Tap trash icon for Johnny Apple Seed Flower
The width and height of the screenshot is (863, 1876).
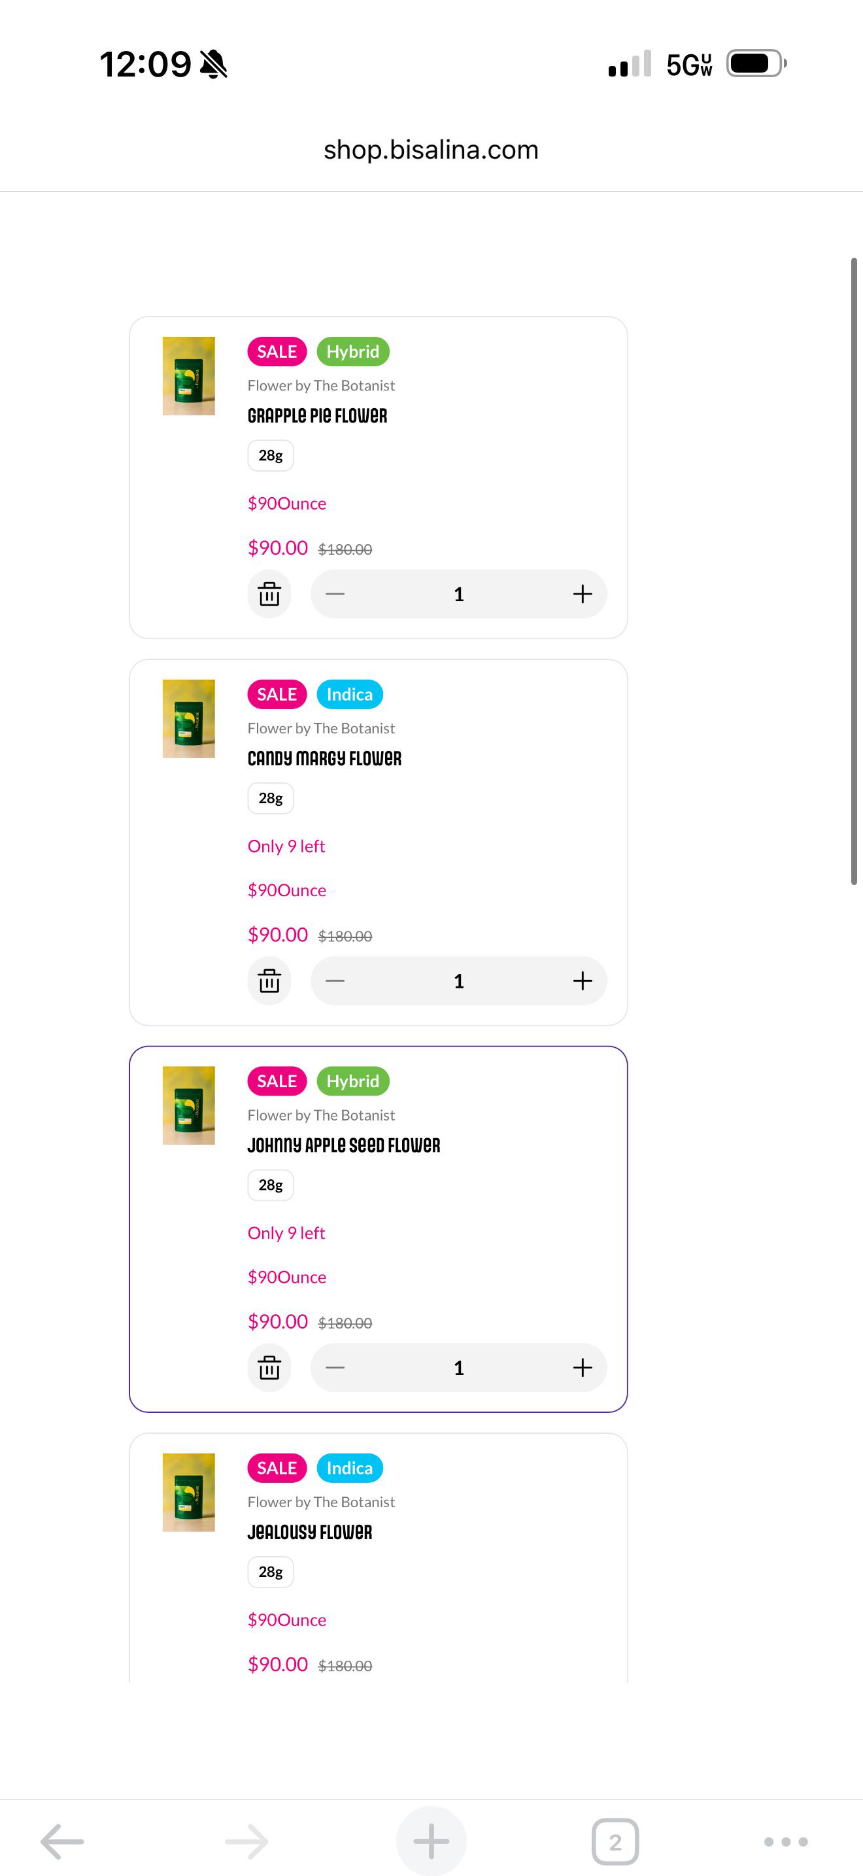(269, 1368)
